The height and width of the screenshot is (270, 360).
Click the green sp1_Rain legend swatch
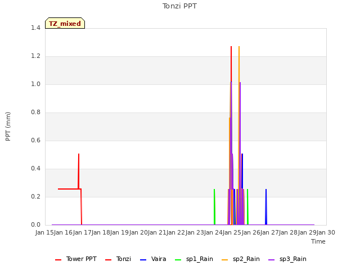coord(178,260)
